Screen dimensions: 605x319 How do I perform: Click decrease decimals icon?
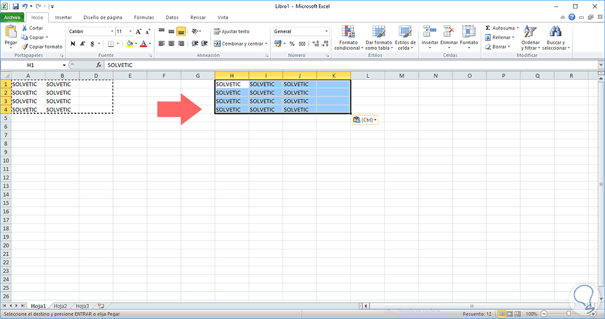[325, 44]
